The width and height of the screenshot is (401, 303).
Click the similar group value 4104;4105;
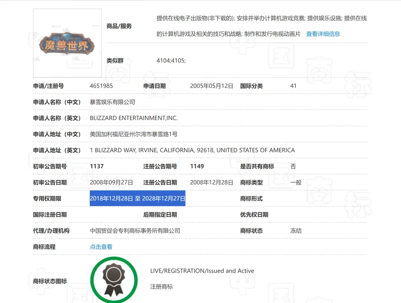pos(171,61)
